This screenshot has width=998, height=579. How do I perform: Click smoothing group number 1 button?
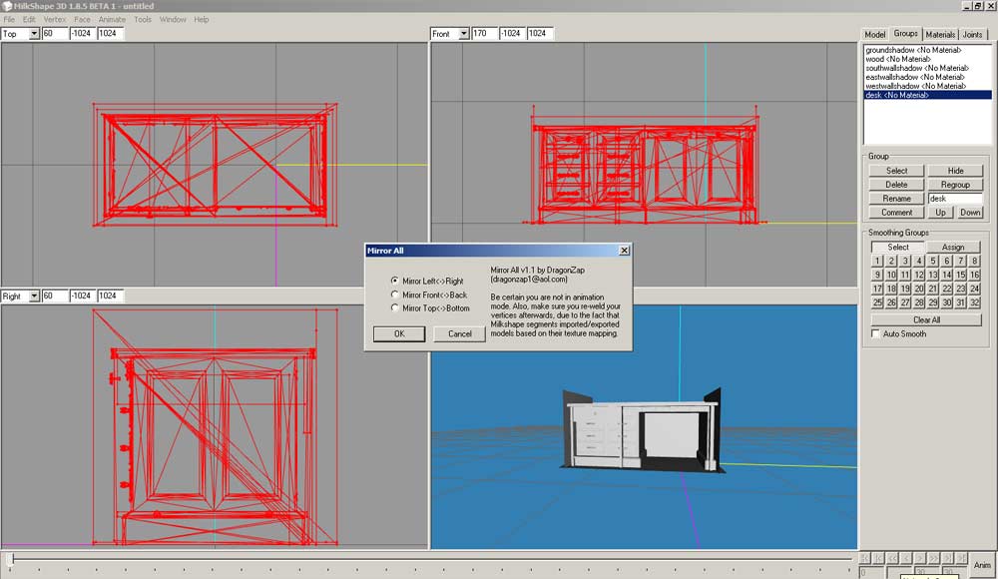(x=878, y=262)
